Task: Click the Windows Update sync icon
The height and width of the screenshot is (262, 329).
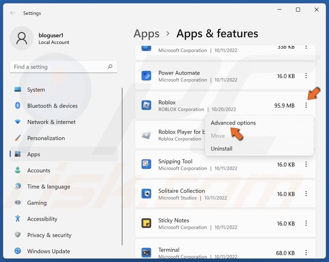Action: (17, 251)
